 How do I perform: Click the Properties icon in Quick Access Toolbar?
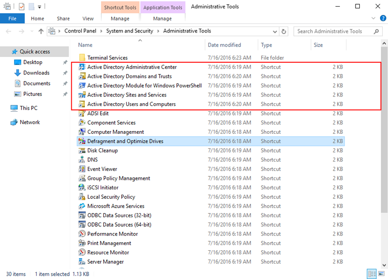pos(22,7)
